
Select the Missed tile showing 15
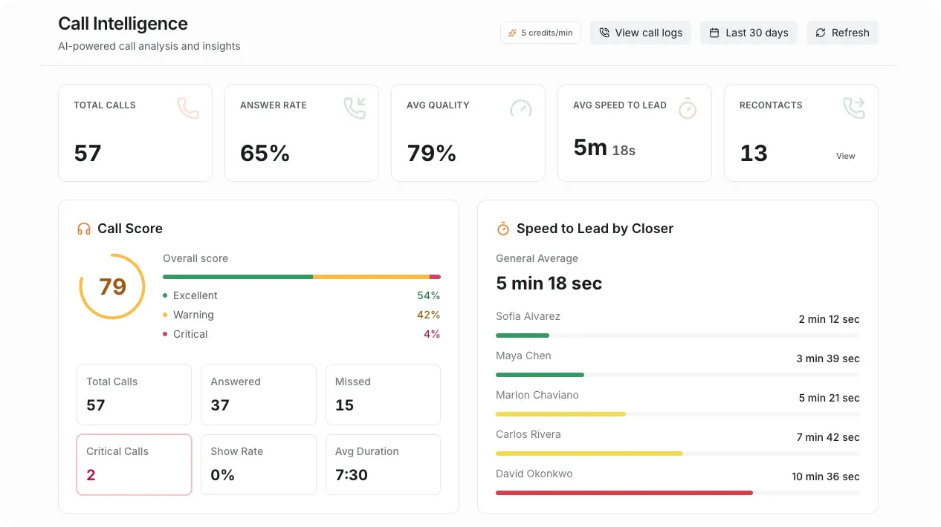[x=383, y=395]
